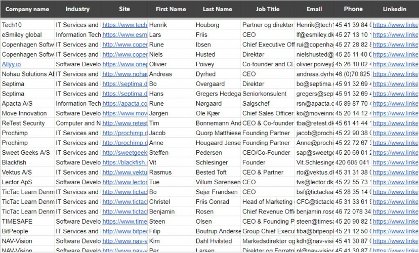Select the last name 'Nørgaard' cell
This screenshot has height=253, width=419.
218,104
